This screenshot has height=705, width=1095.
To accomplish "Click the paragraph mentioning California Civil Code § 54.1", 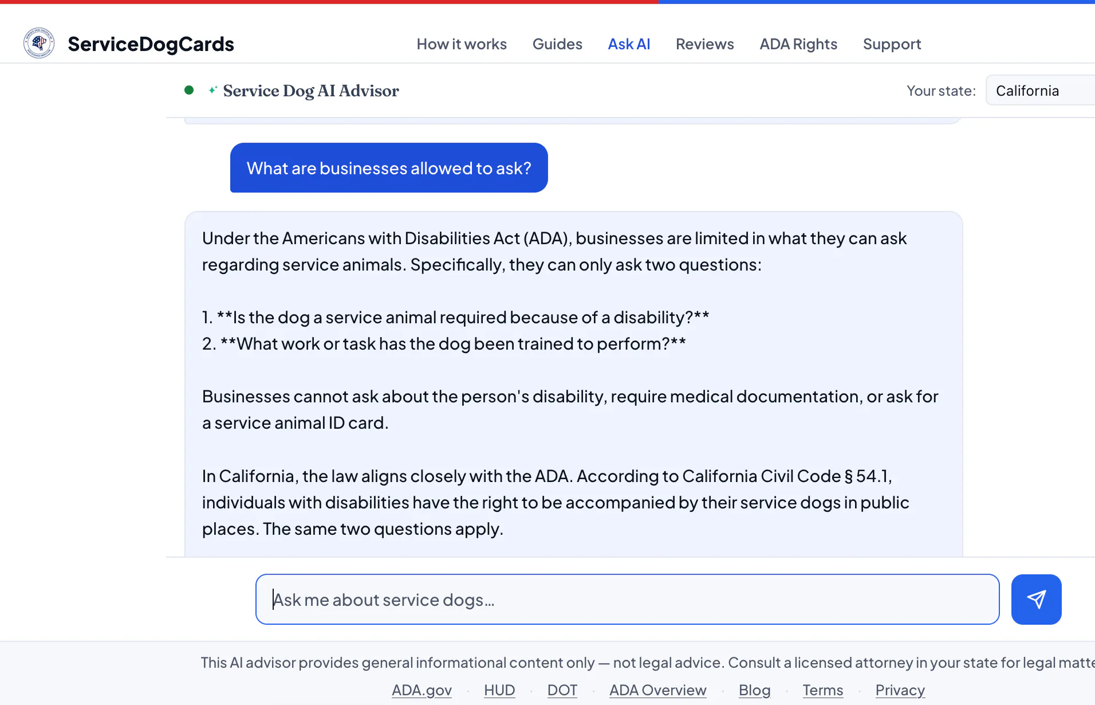I will pyautogui.click(x=556, y=502).
